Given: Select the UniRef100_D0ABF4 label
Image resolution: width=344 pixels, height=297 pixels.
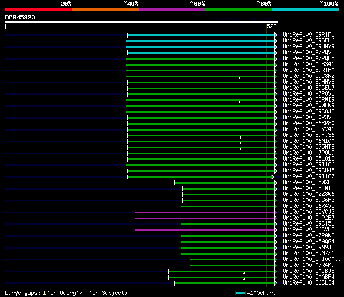Looking at the screenshot, I should click(309, 277).
